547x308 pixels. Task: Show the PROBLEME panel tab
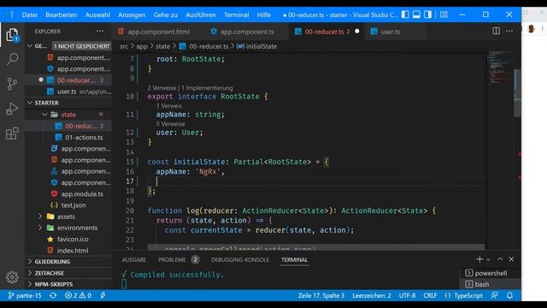(x=172, y=260)
